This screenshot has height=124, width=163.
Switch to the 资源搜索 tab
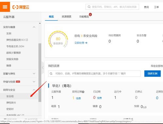click(66, 17)
